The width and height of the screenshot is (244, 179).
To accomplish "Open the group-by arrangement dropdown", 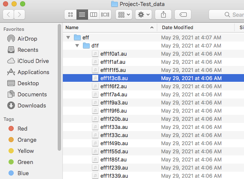I will click(124, 15).
